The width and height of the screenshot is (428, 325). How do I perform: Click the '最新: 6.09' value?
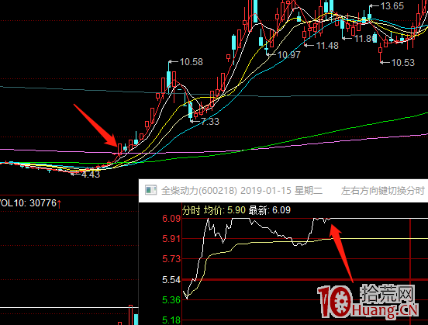270,210
